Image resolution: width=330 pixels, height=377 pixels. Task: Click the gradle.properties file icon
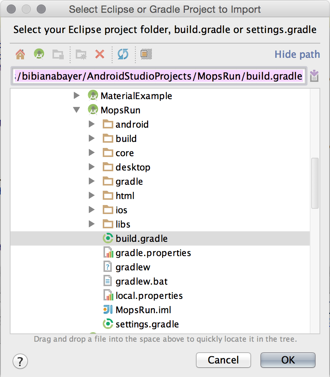pos(108,252)
